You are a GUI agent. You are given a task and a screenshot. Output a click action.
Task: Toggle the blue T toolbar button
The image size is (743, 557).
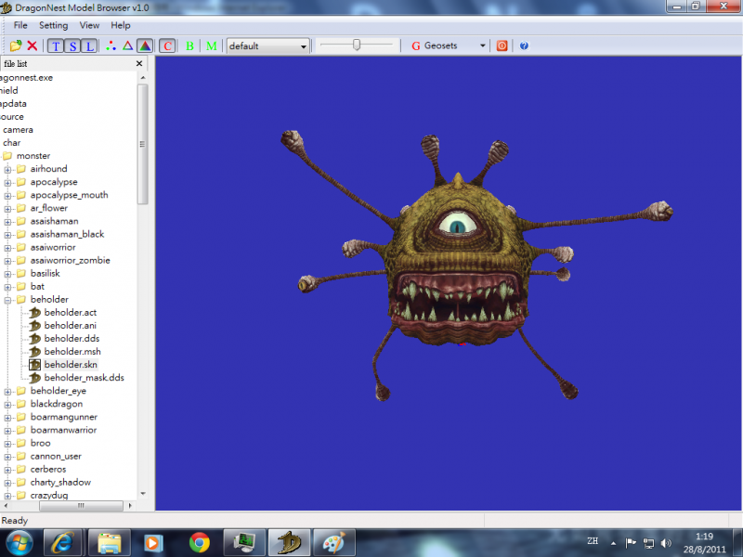tap(56, 45)
